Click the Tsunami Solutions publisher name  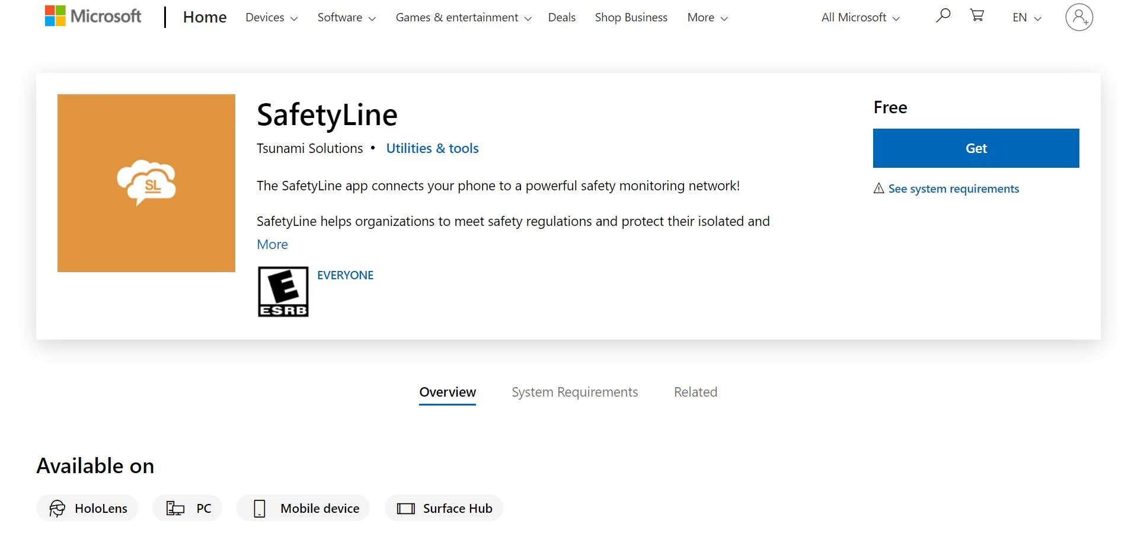[x=310, y=148]
